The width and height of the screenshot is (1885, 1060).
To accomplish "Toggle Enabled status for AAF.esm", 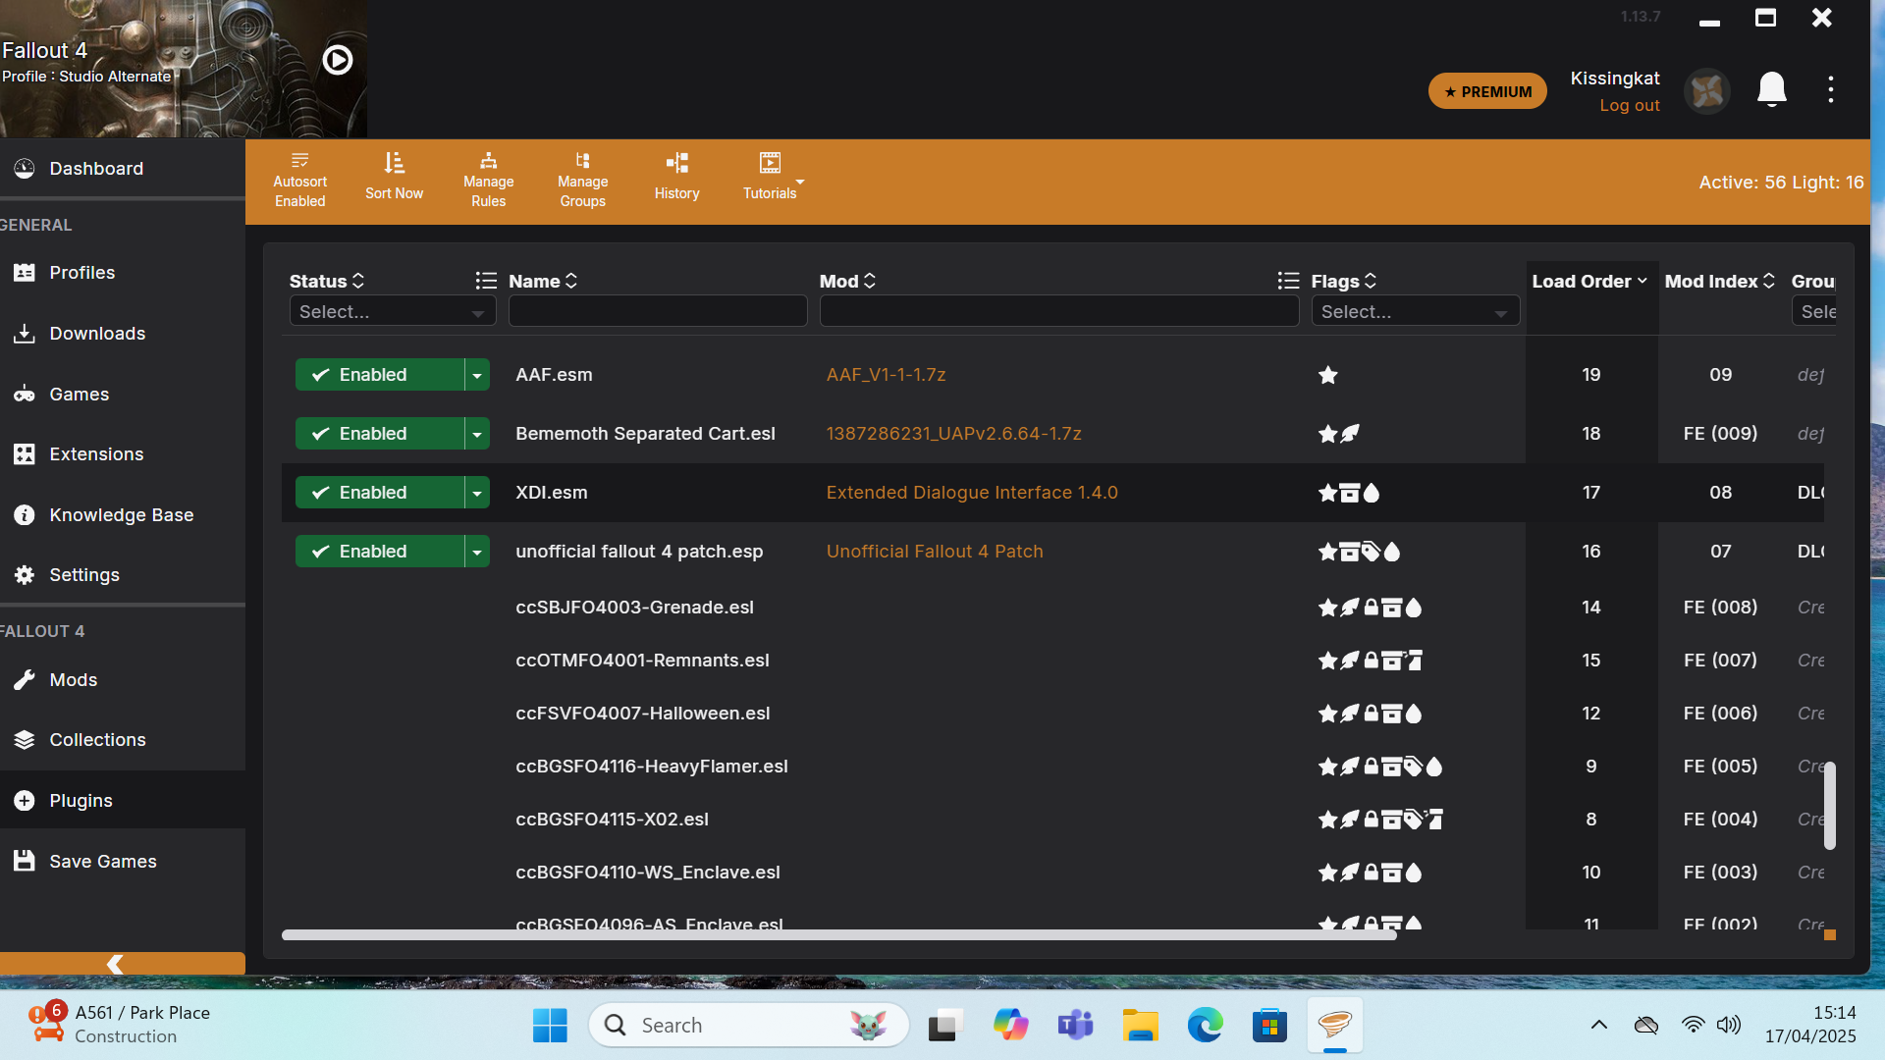I will click(379, 375).
